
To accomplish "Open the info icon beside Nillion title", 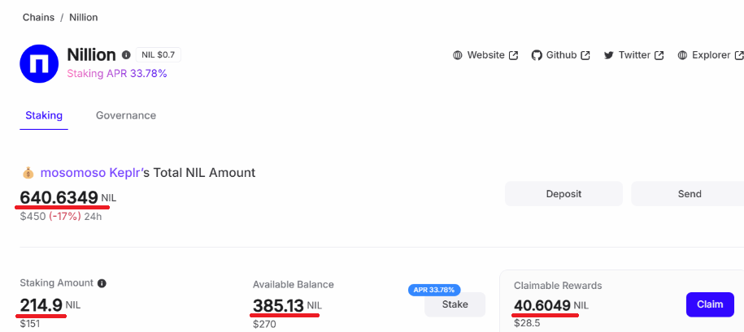I will pos(126,55).
